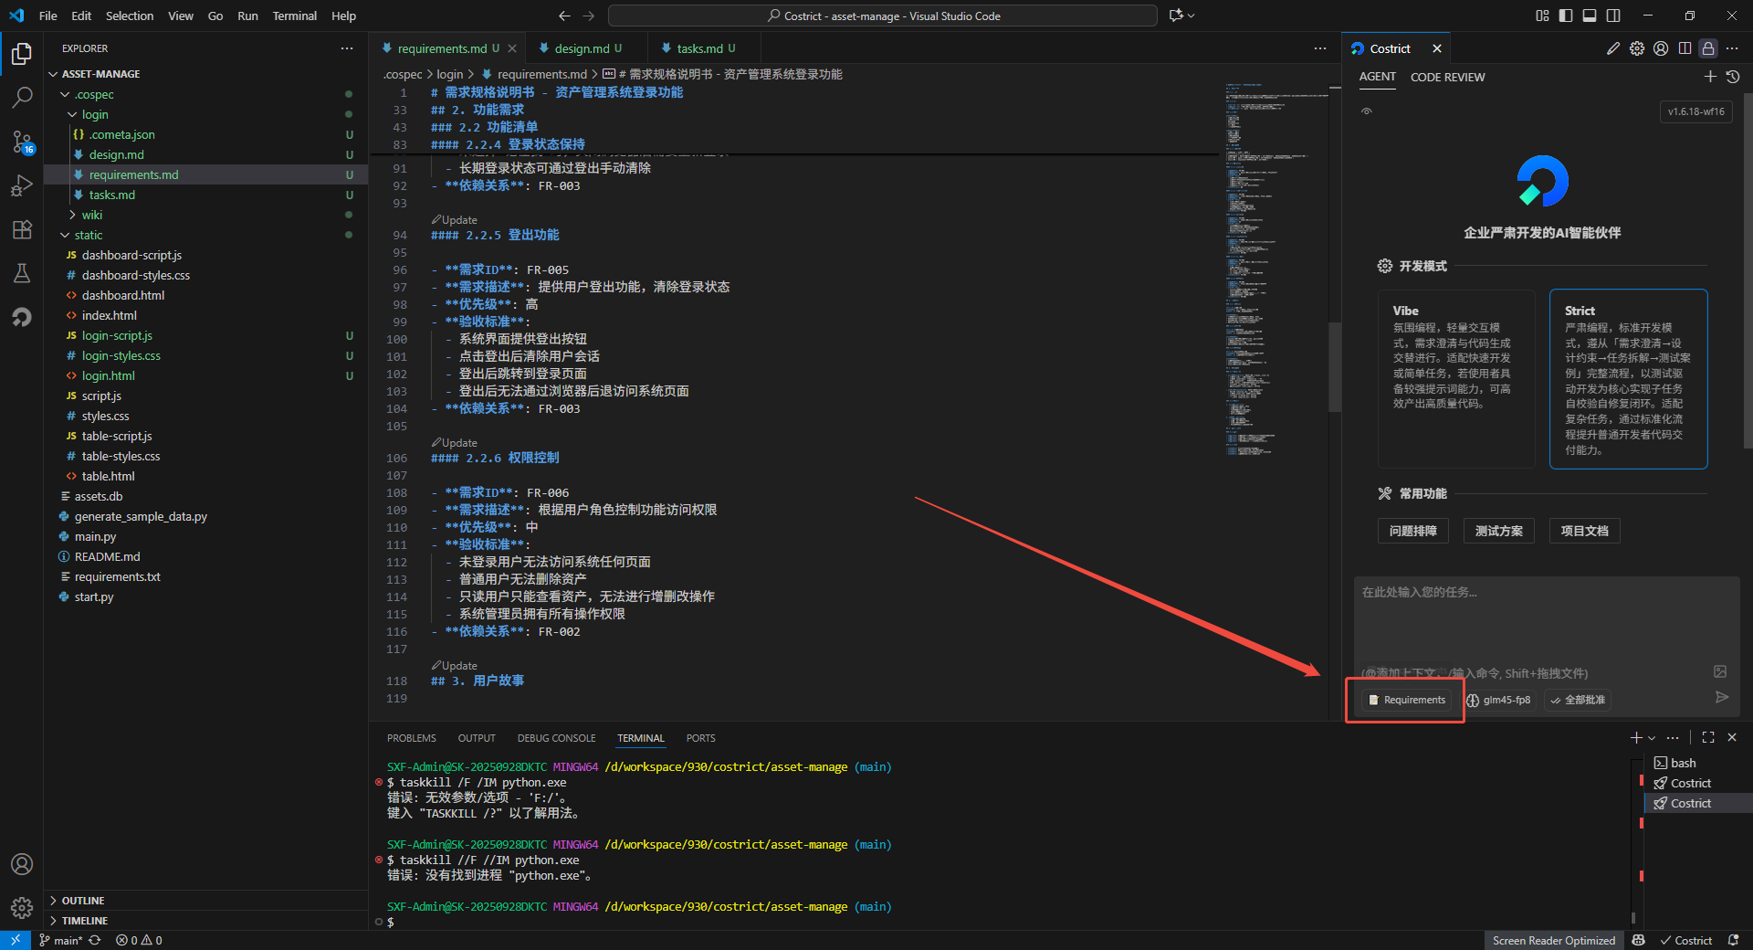
Task: Collapse the static folder in Explorer
Action: pyautogui.click(x=88, y=235)
